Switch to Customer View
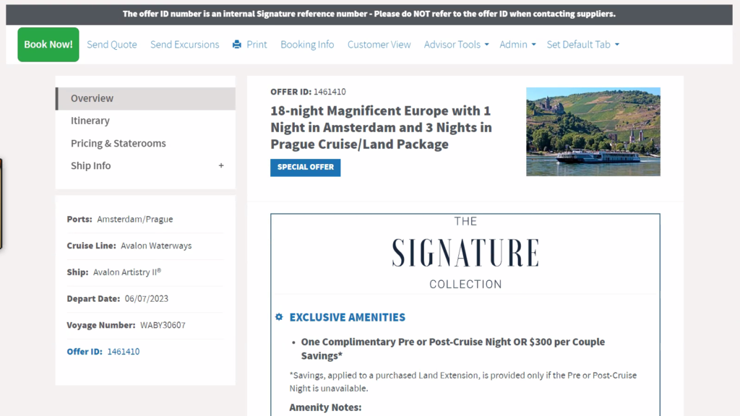 379,45
